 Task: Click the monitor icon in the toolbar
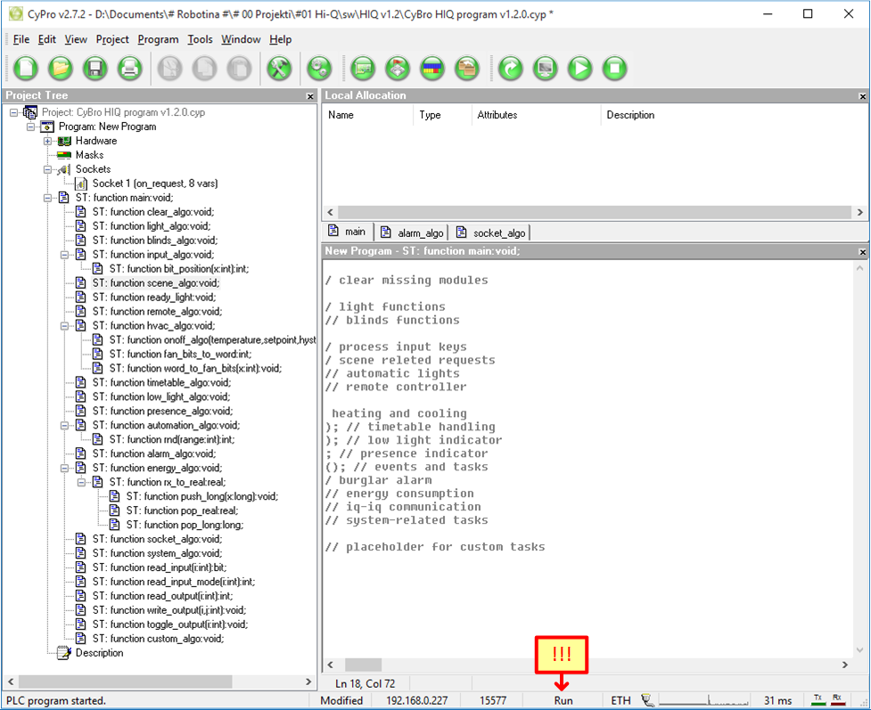(545, 68)
